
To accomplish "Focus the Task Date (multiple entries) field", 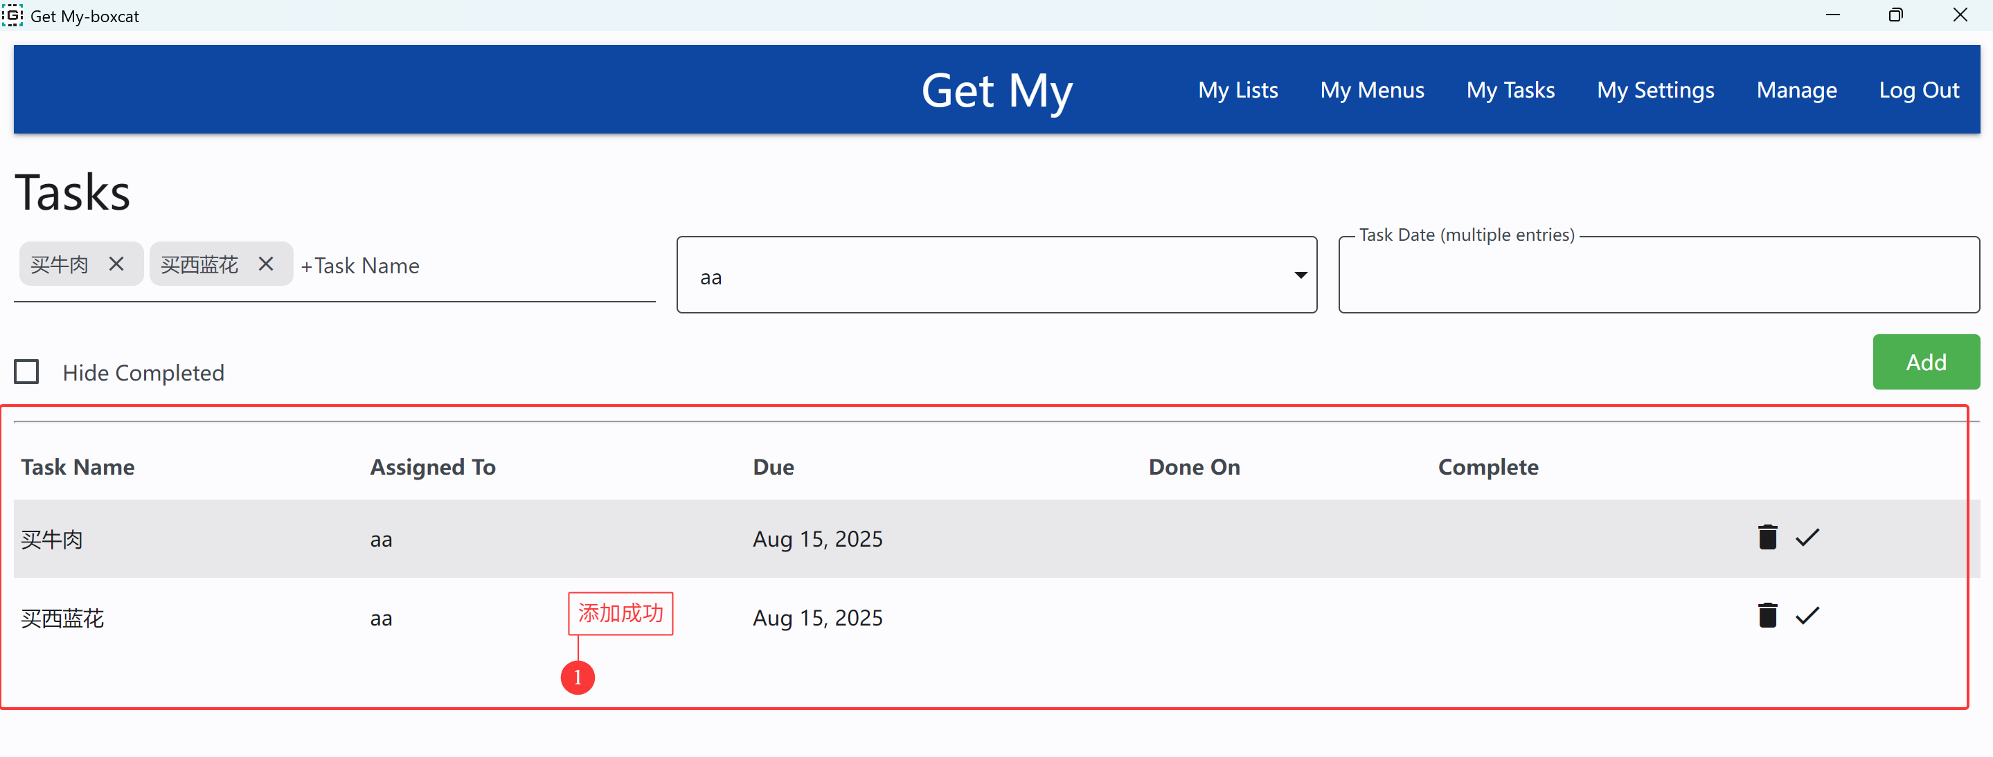I will click(1659, 275).
